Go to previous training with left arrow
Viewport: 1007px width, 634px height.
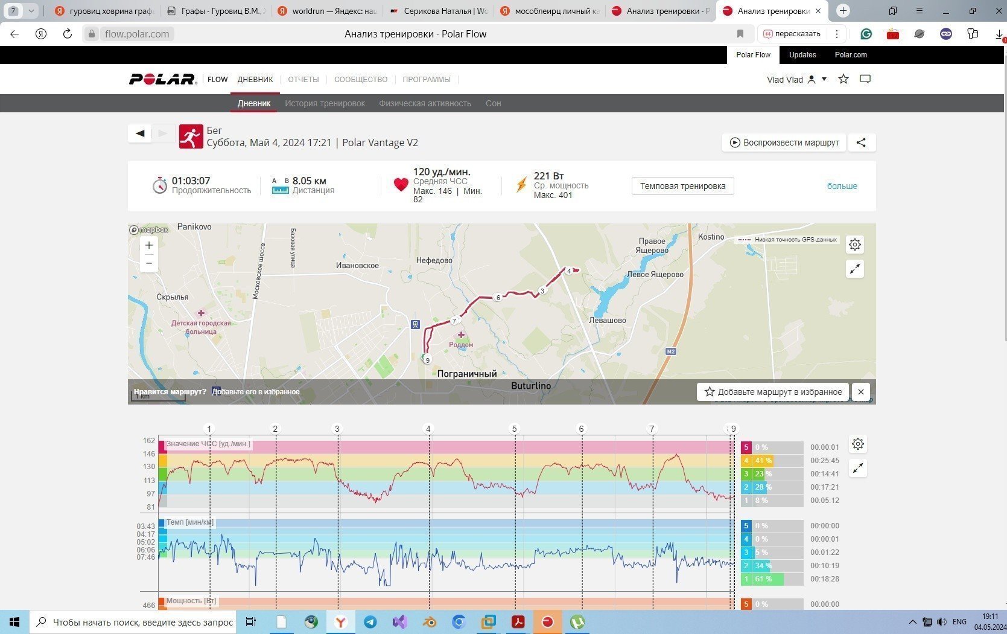tap(140, 133)
